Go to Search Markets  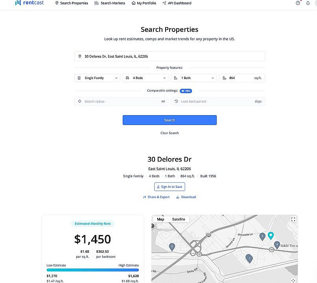coord(110,3)
